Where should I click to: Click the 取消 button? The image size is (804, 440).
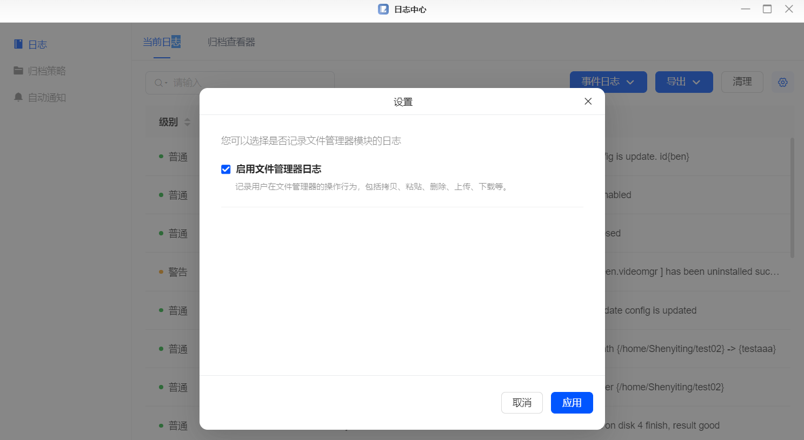[x=522, y=403]
